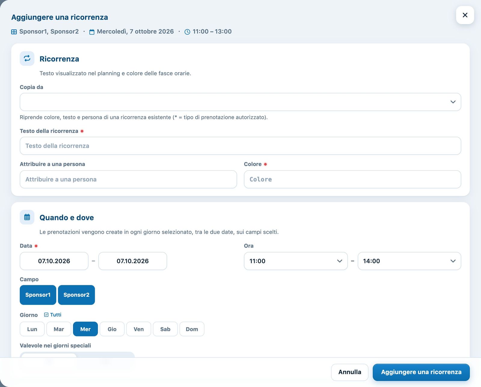
Task: Click the Aggiungere una ricorrenza button
Action: click(421, 372)
